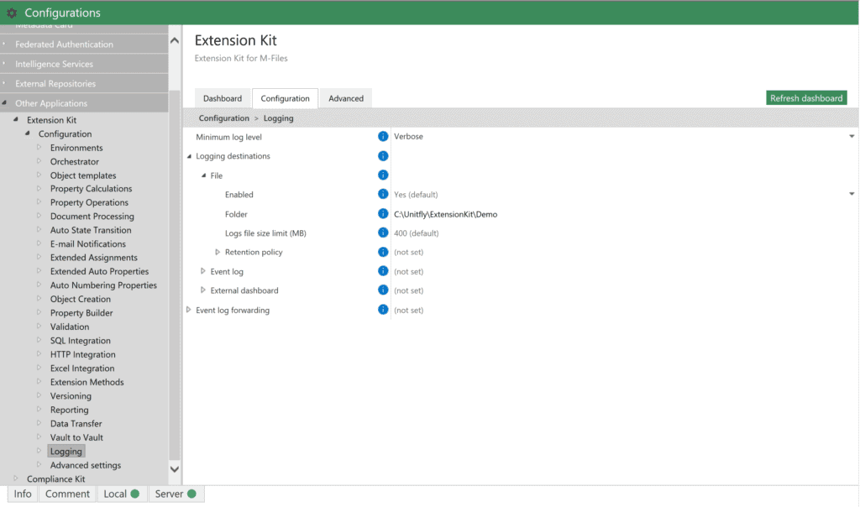Click info icon for Enabled setting

click(x=383, y=194)
